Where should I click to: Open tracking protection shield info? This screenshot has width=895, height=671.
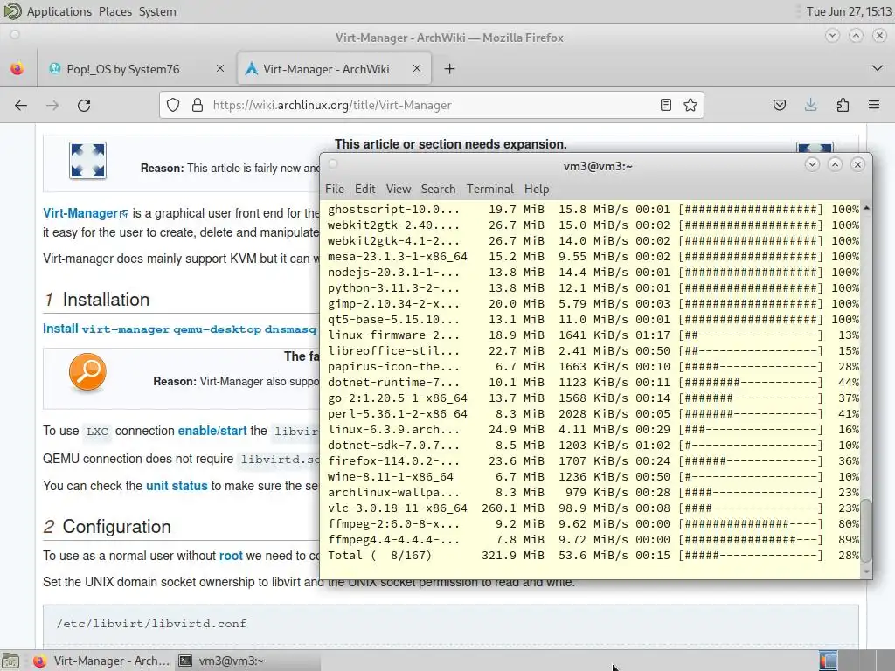(x=173, y=105)
